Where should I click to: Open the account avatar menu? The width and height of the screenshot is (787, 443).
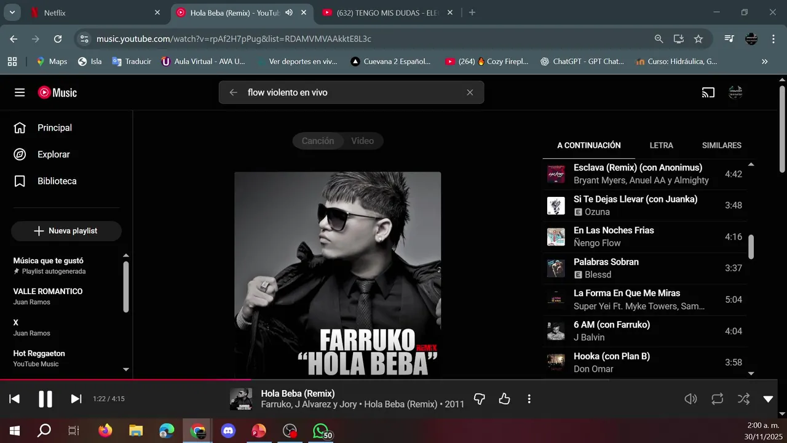pyautogui.click(x=735, y=92)
